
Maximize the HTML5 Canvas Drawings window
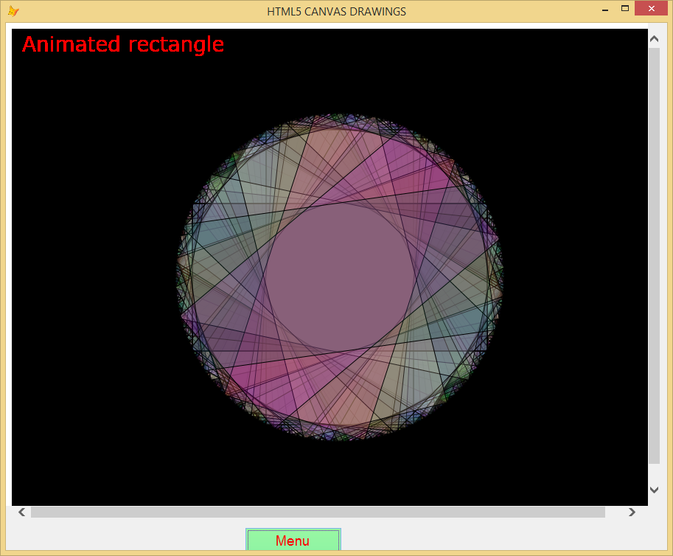625,9
